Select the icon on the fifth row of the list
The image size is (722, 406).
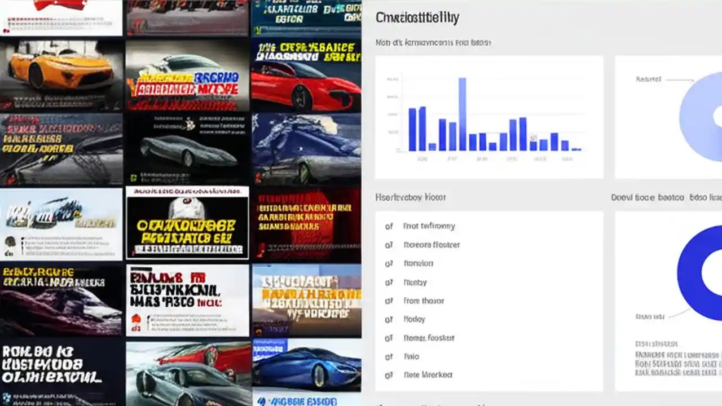point(389,301)
